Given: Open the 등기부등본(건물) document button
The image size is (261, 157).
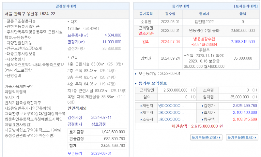Looking at the screenshot, I should tap(206, 137).
